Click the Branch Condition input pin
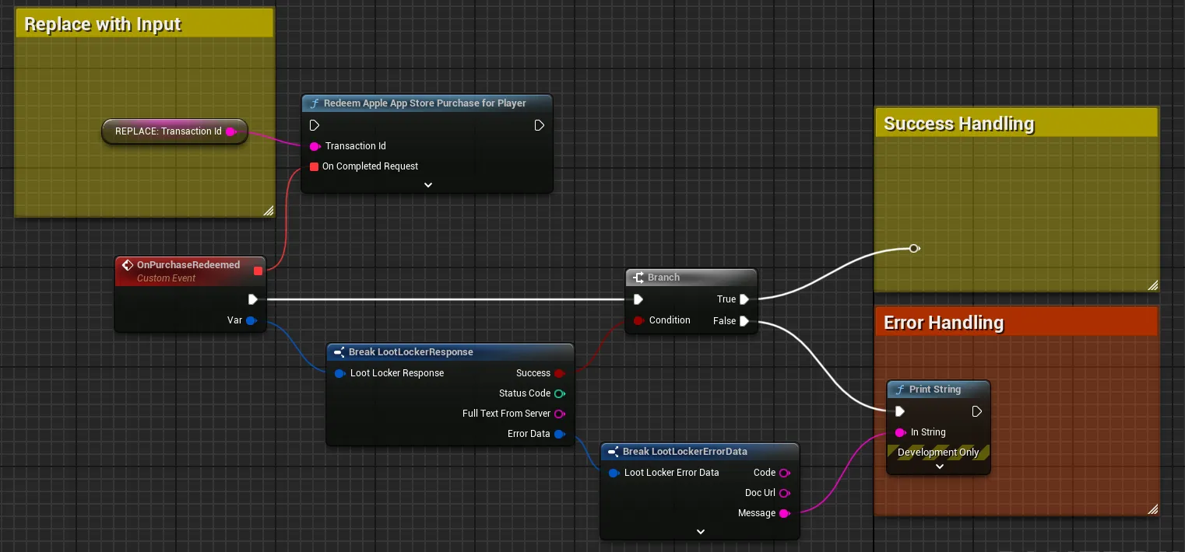 coord(638,320)
